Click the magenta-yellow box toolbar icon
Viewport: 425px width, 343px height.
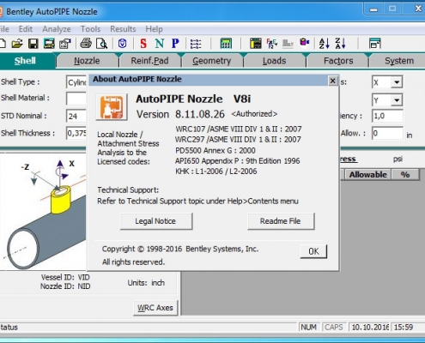(x=305, y=43)
